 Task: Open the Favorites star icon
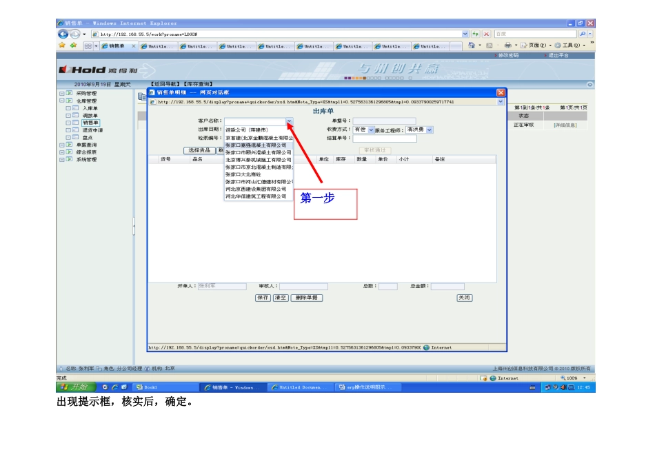(x=62, y=45)
